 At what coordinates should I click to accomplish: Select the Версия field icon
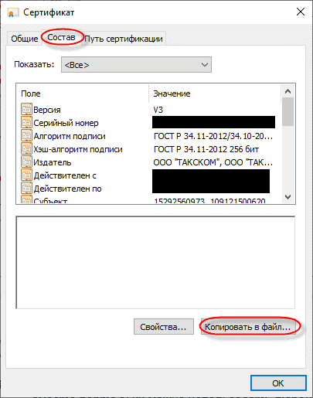tap(26, 109)
